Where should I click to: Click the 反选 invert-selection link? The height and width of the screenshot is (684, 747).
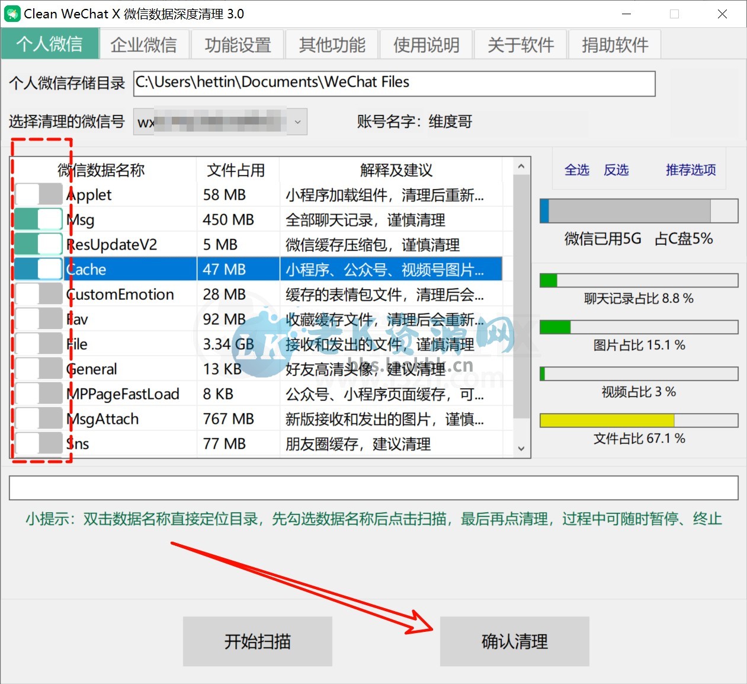click(x=616, y=170)
